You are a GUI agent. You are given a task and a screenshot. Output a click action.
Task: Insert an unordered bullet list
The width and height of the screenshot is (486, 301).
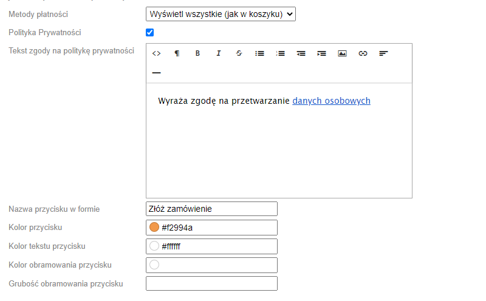click(259, 53)
